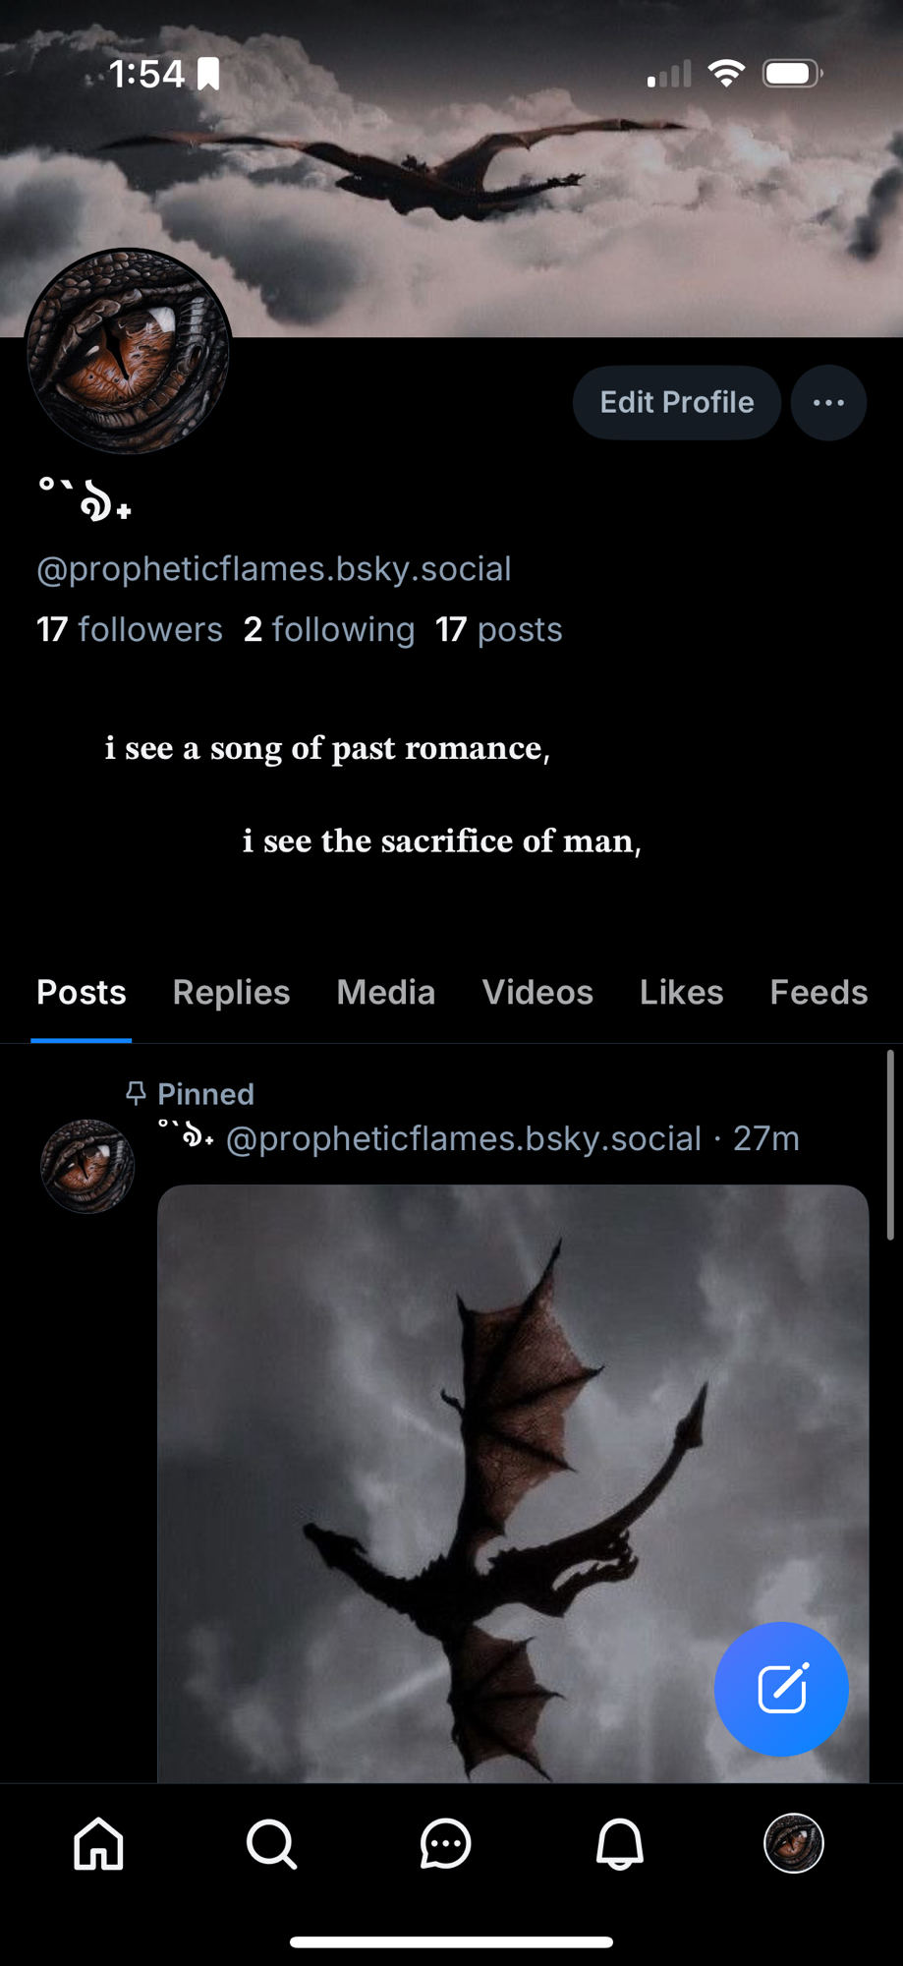Screen dimensions: 903x1966
Task: View the 17 followers list
Action: coord(130,629)
